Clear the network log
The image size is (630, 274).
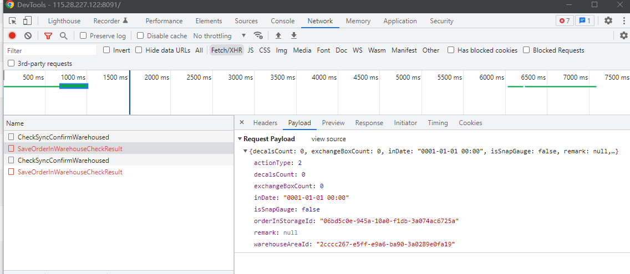[x=28, y=36]
